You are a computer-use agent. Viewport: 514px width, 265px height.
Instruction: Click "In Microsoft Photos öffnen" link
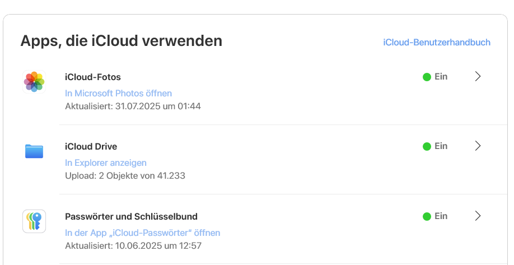(x=119, y=93)
